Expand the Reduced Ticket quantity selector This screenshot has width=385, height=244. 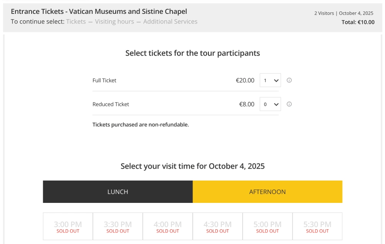[x=270, y=104]
